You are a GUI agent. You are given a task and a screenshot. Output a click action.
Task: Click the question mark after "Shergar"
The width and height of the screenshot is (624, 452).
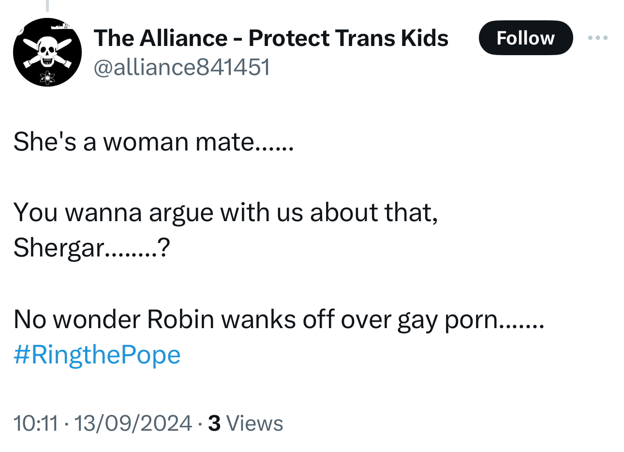164,248
